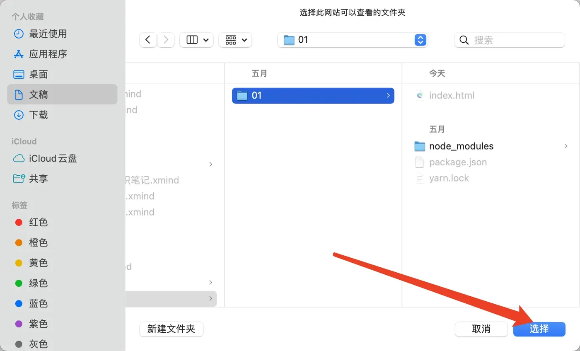Click the yarn.lock file
Screen dimensions: 580x351
coord(442,178)
